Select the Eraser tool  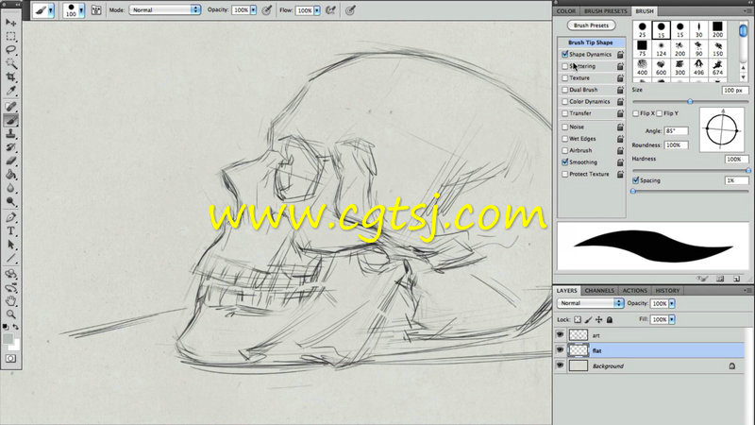[10, 161]
